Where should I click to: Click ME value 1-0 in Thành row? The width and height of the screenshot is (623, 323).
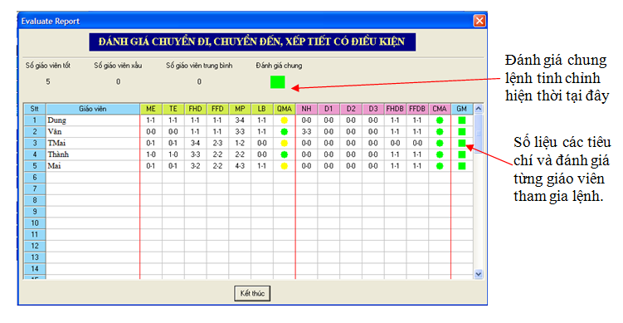click(151, 154)
